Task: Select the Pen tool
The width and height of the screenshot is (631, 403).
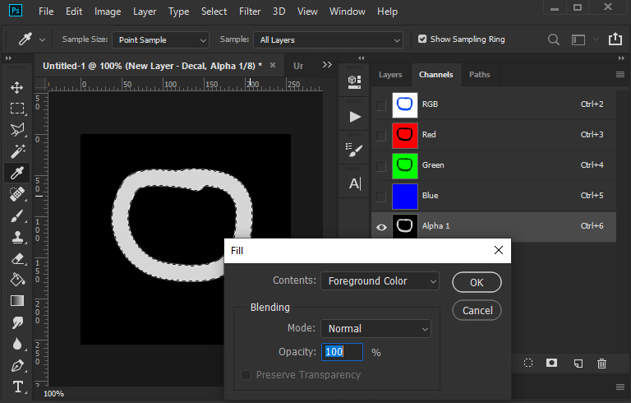Action: tap(17, 365)
